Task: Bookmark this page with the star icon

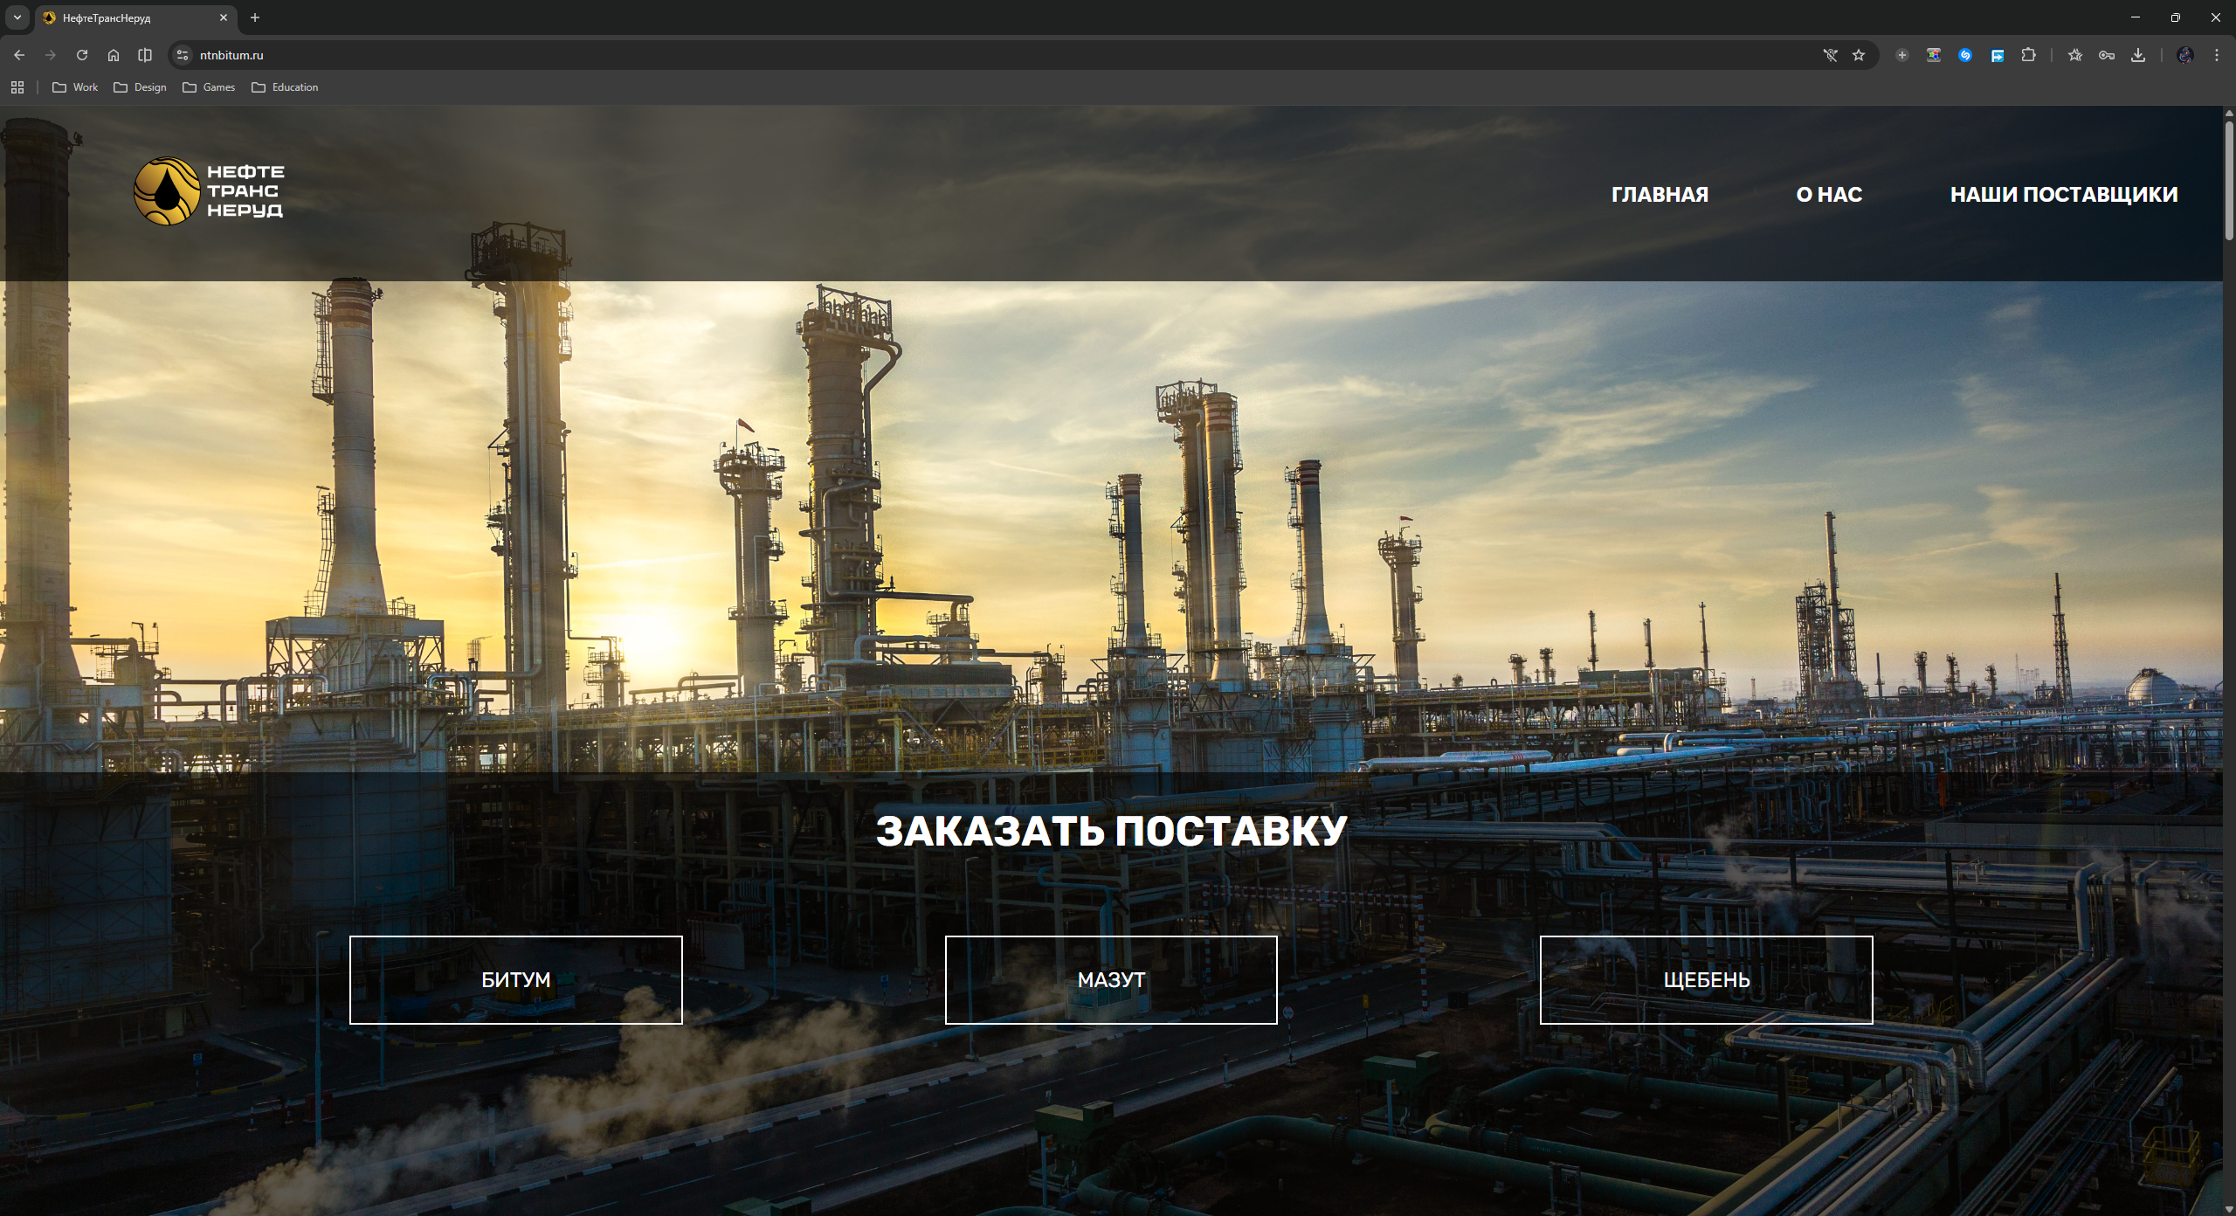Action: pyautogui.click(x=1859, y=55)
